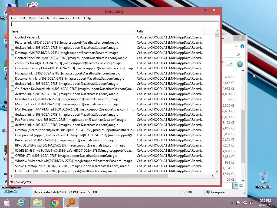Open the Search menu
Viewport: 277px width, 208px height.
point(44,18)
